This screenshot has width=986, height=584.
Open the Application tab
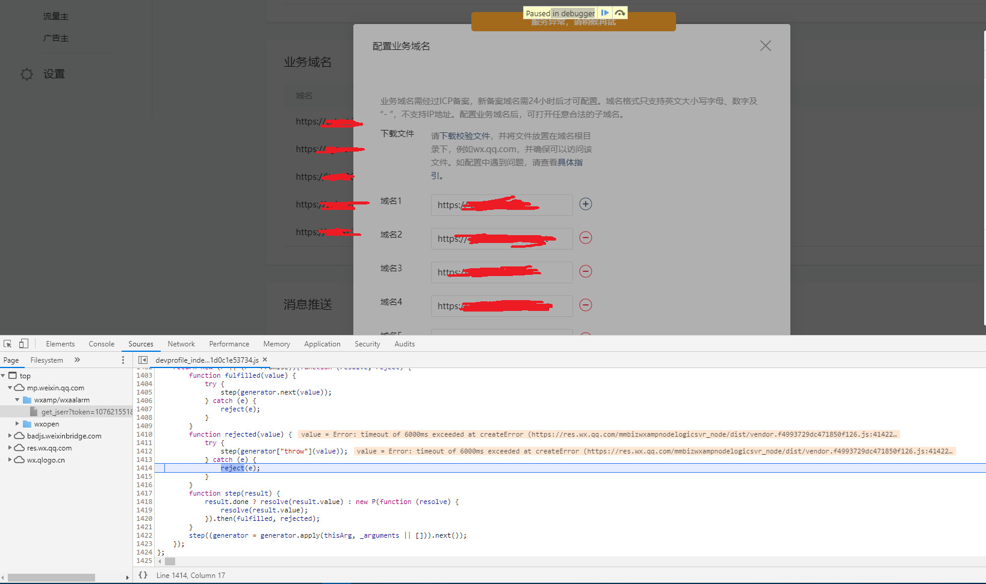coord(322,344)
